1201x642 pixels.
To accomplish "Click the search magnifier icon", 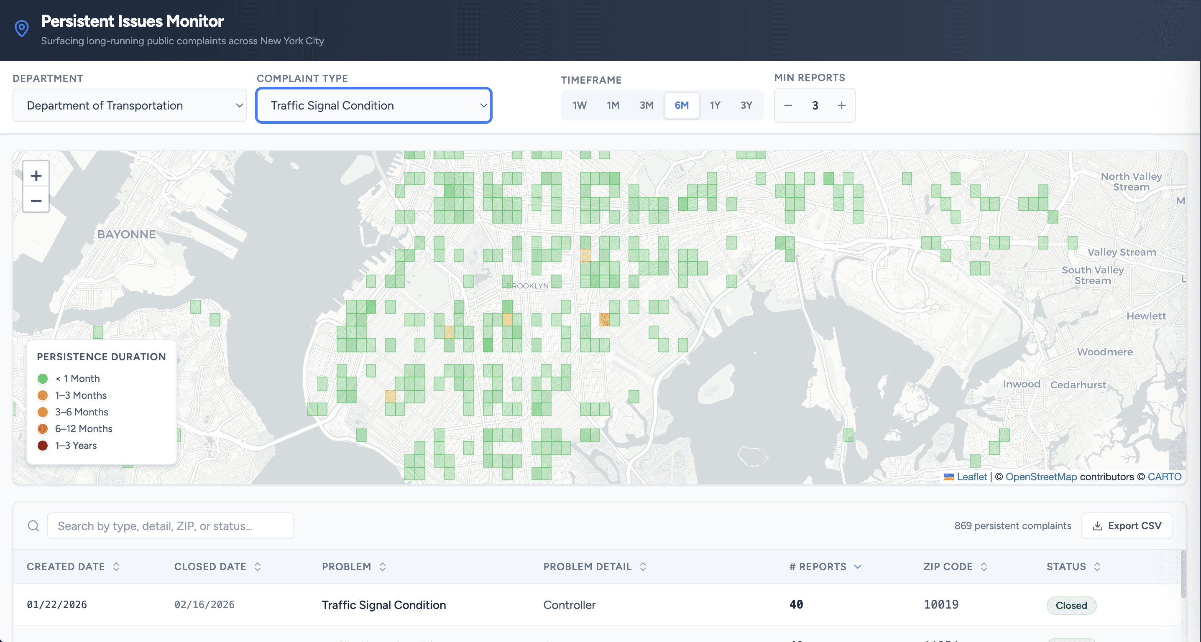I will pos(33,526).
